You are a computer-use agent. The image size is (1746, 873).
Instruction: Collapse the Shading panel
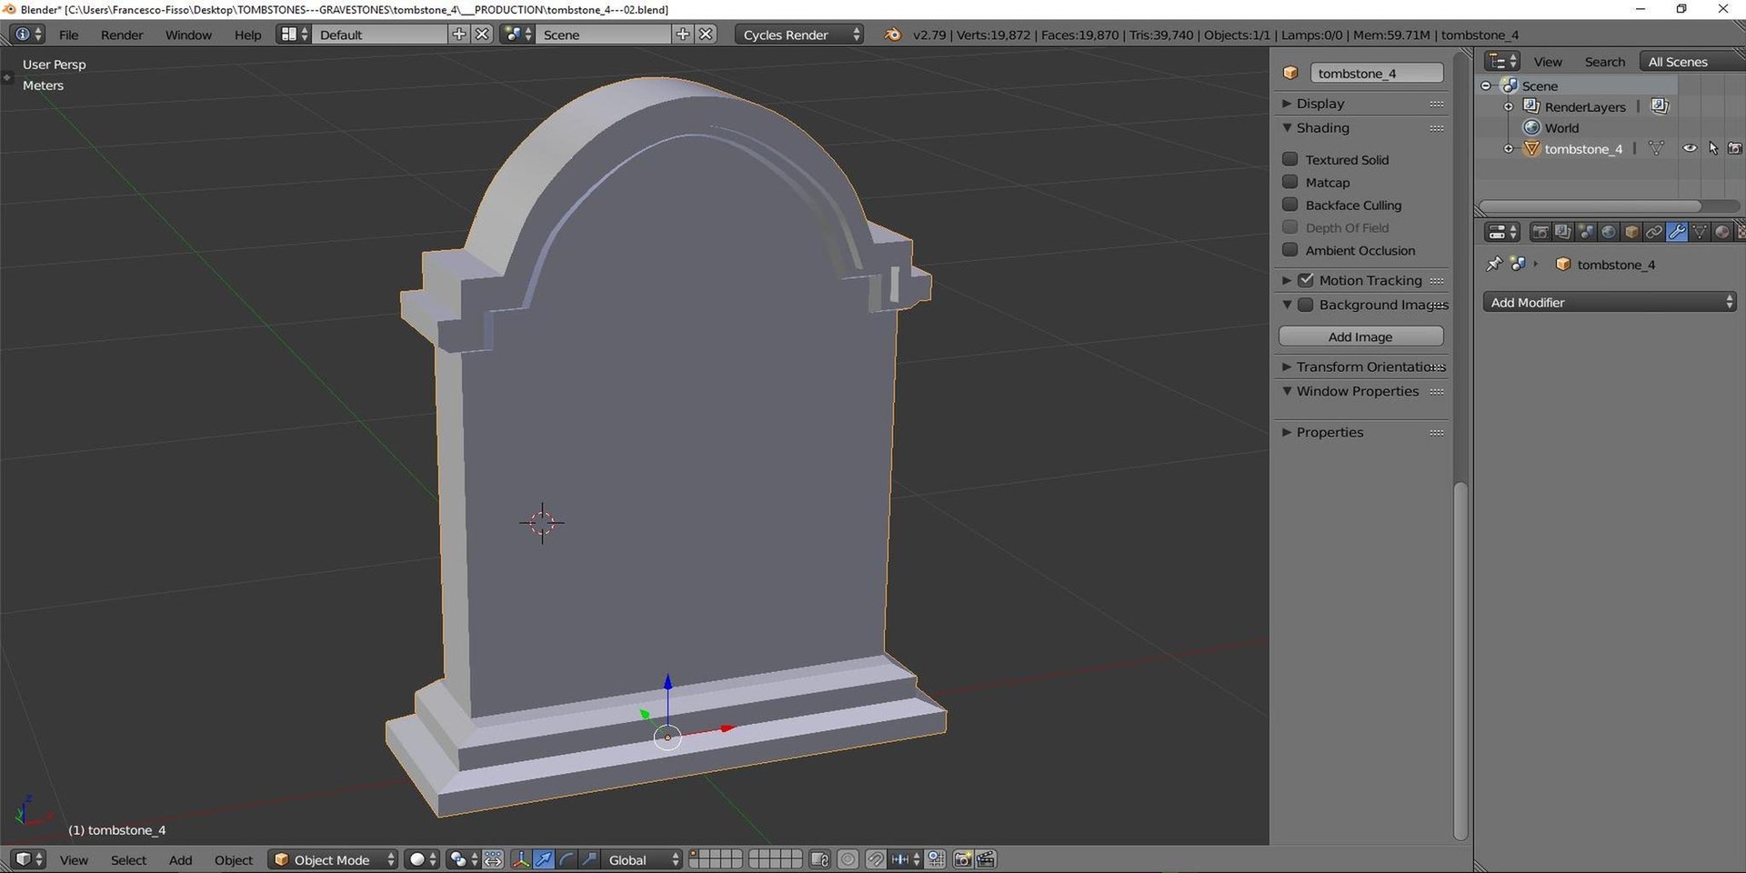point(1287,128)
